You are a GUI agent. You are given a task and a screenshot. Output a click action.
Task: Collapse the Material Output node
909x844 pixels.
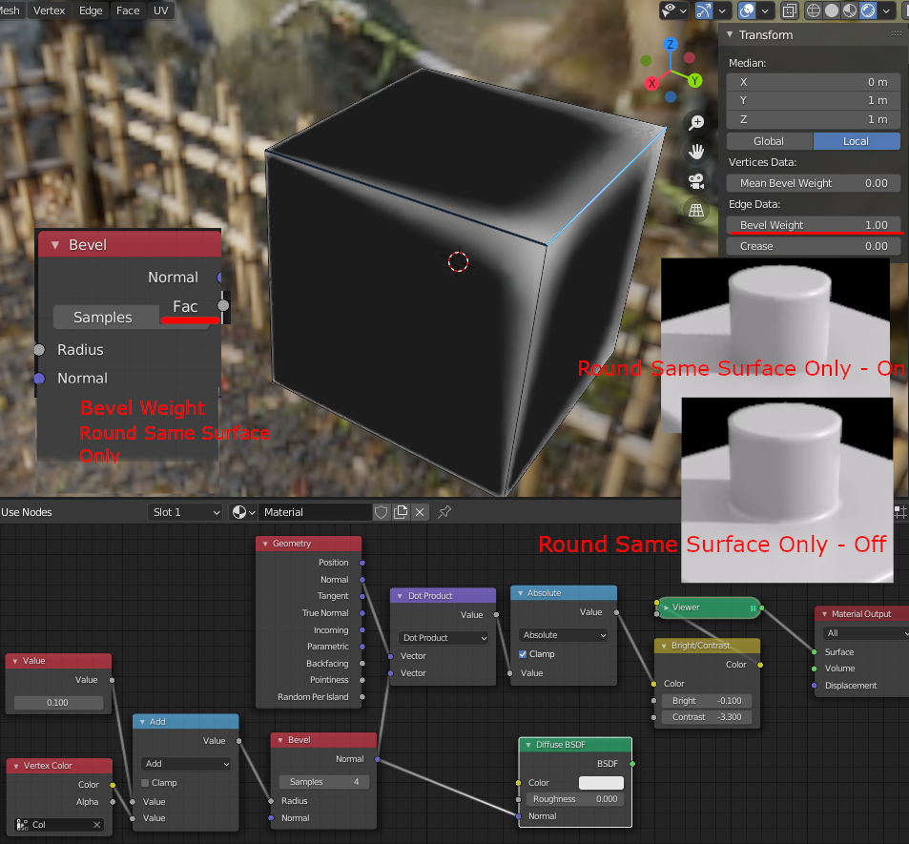pyautogui.click(x=824, y=614)
